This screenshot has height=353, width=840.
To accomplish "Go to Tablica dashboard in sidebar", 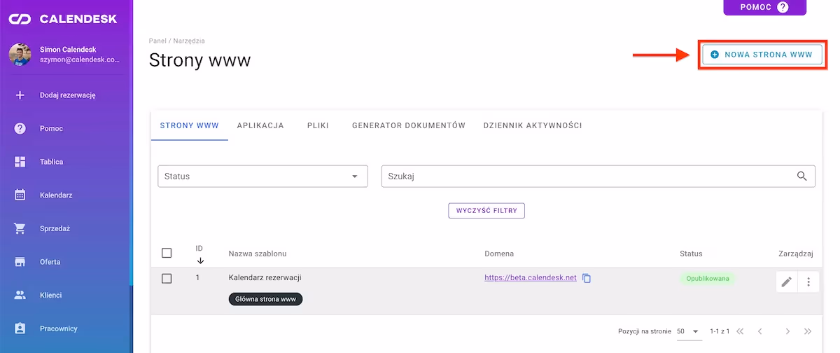I will (20, 162).
